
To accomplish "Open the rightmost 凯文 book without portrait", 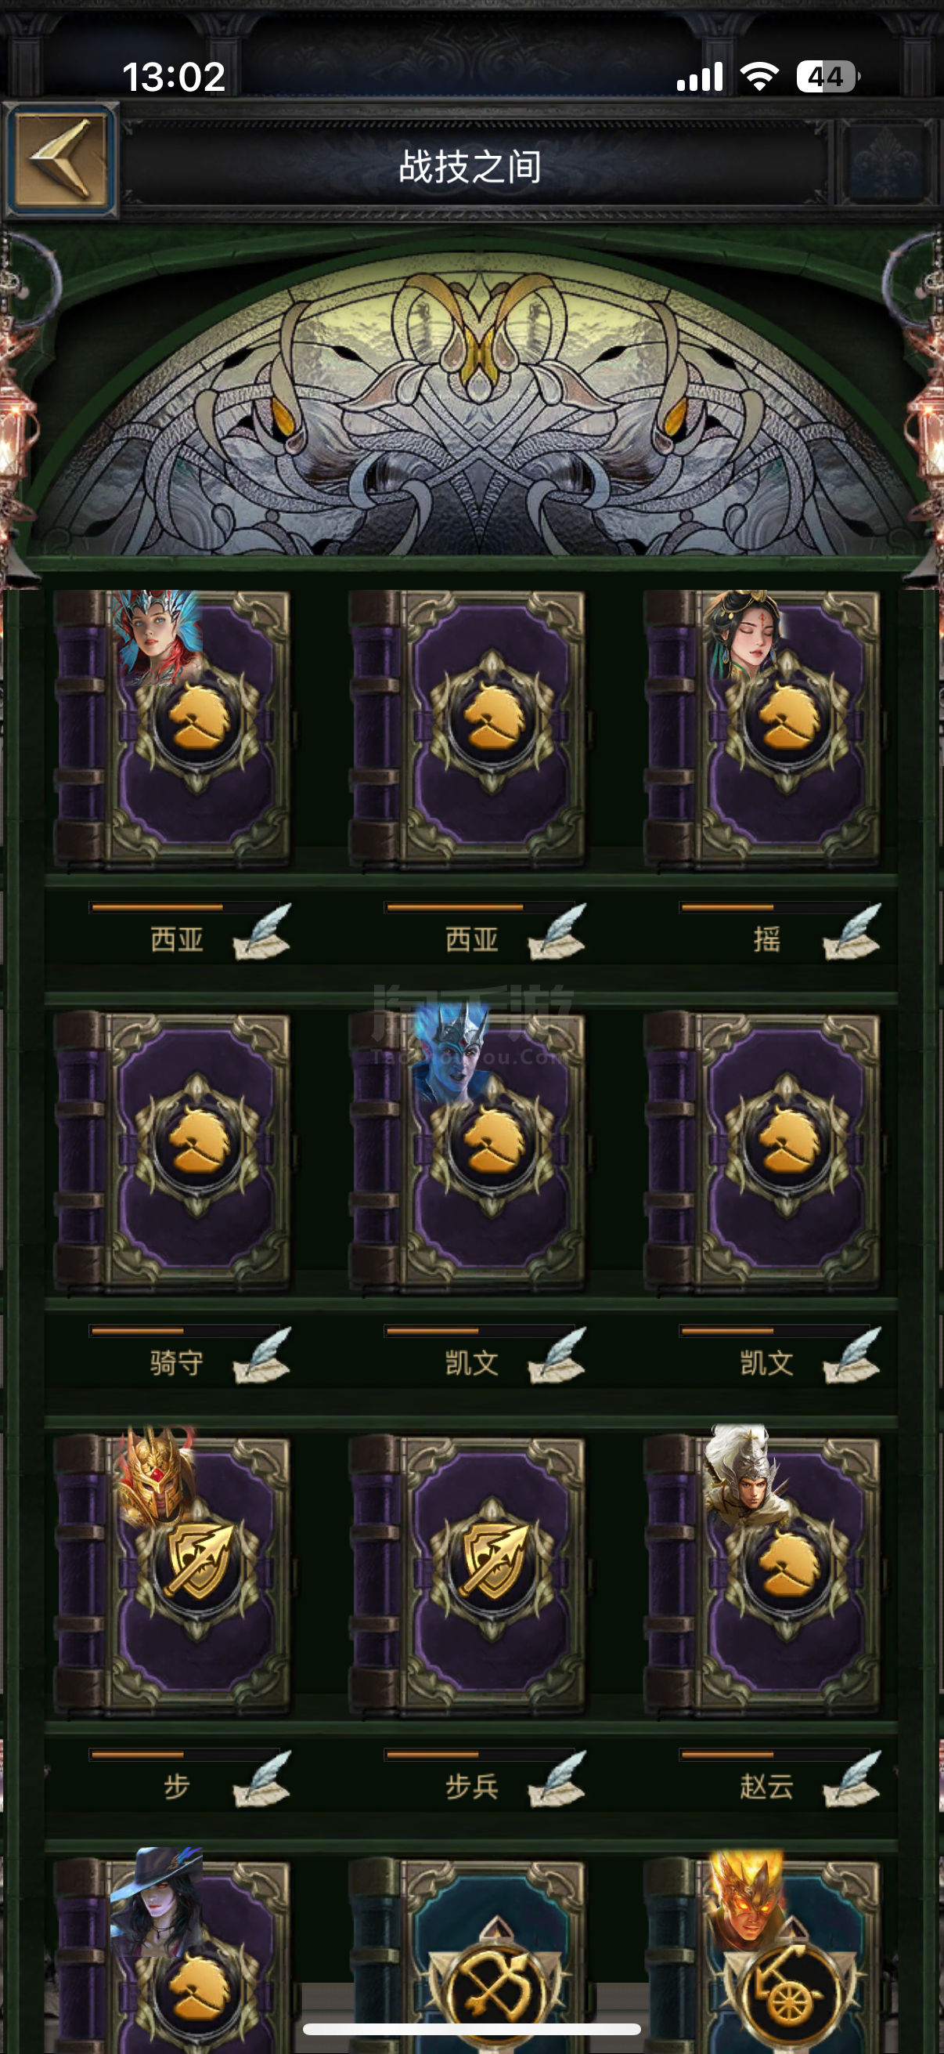I will coord(762,1152).
